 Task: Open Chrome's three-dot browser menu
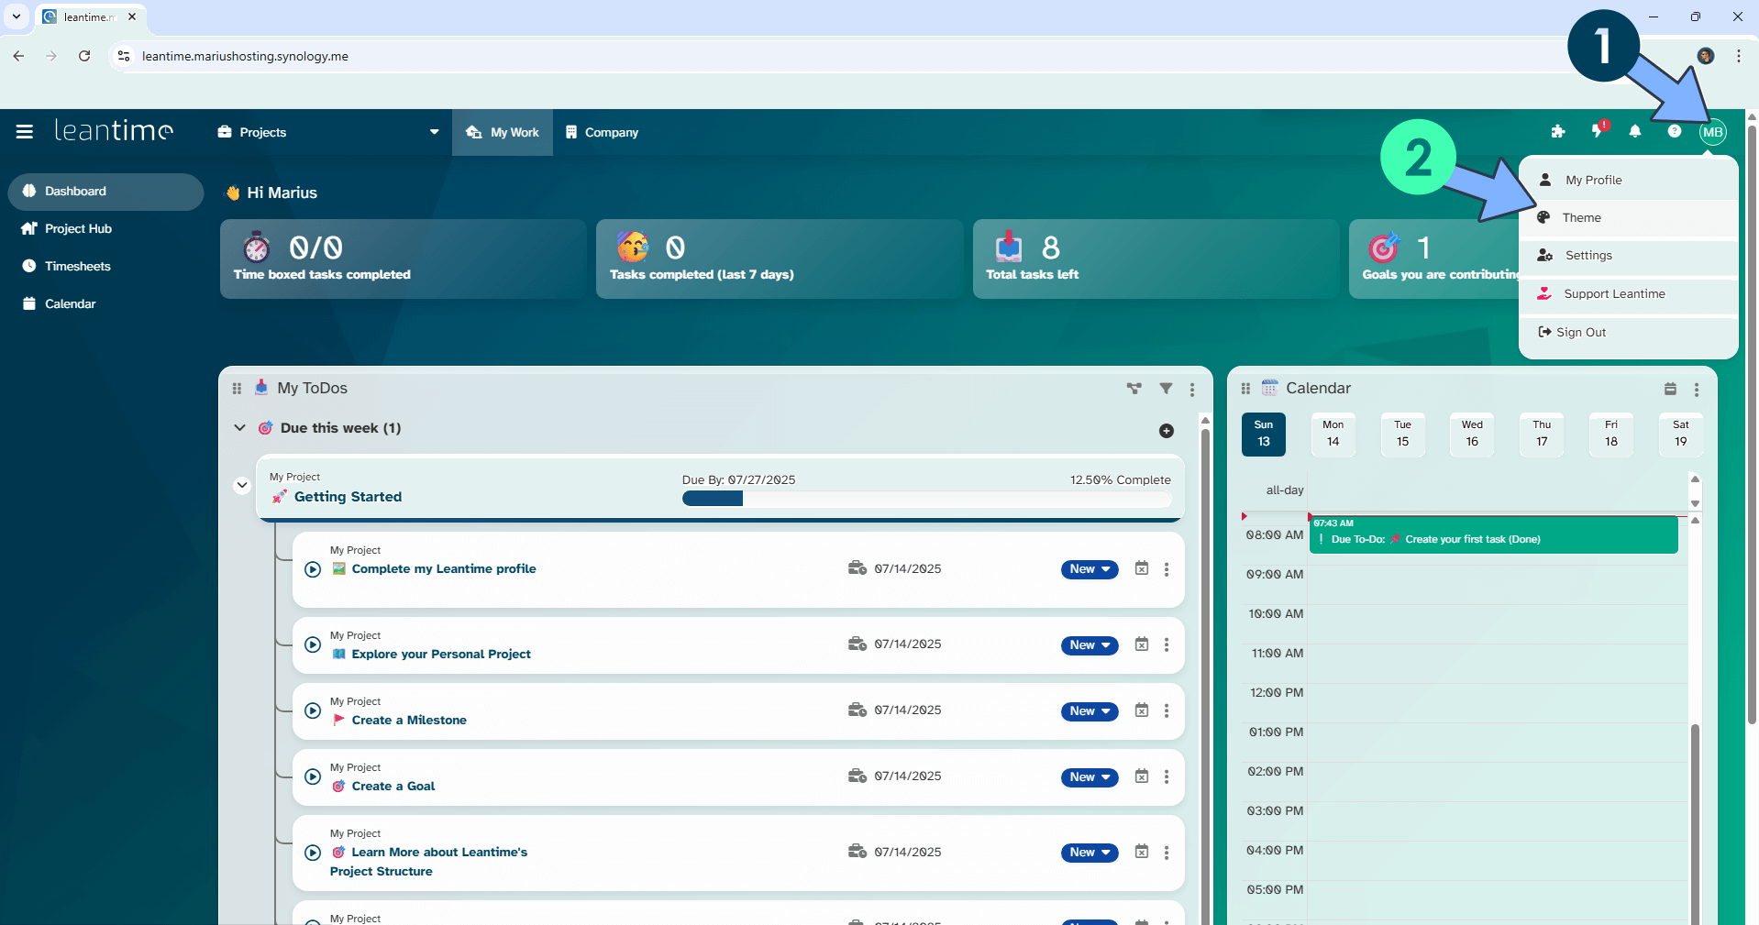point(1738,56)
